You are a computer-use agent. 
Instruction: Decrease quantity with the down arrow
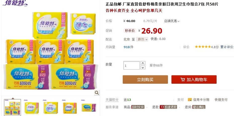tap(143, 68)
